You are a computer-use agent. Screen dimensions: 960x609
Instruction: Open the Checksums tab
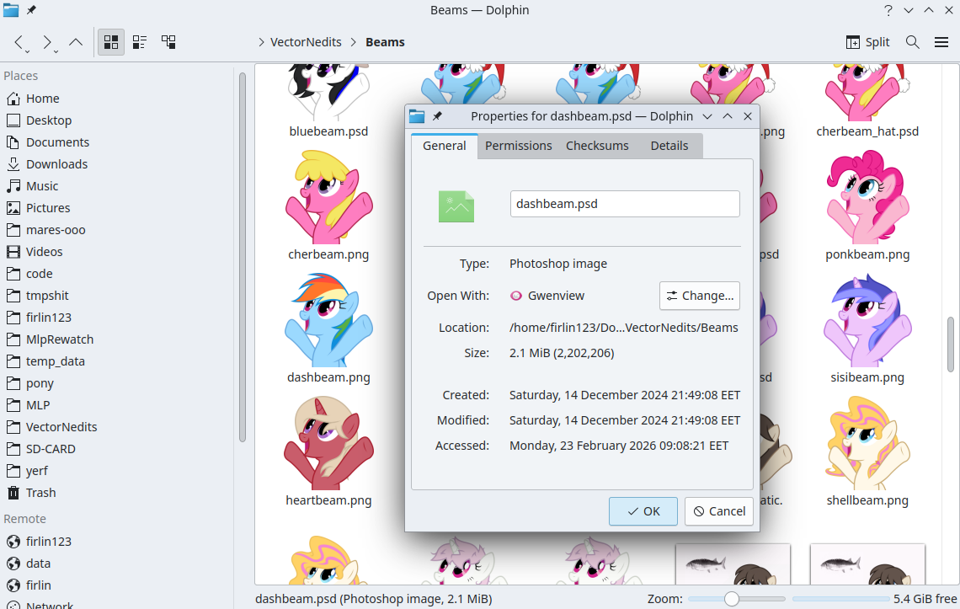pos(597,146)
